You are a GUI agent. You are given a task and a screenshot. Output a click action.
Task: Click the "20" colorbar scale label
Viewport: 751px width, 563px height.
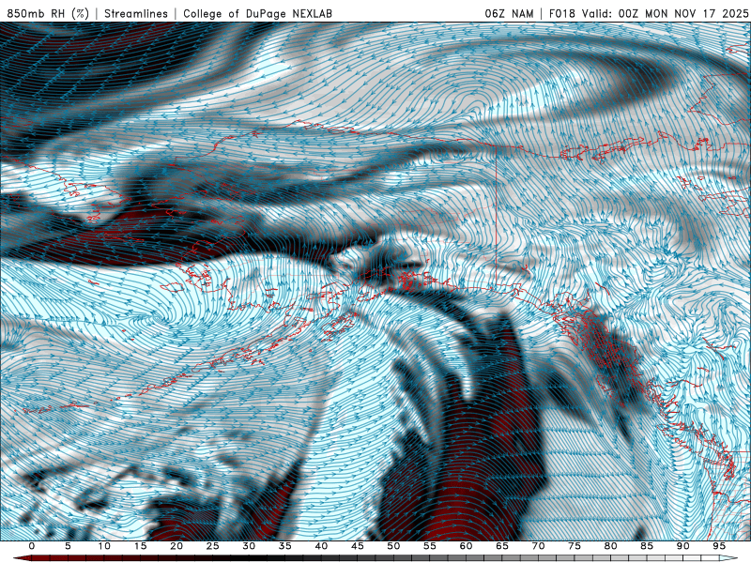pyautogui.click(x=176, y=546)
